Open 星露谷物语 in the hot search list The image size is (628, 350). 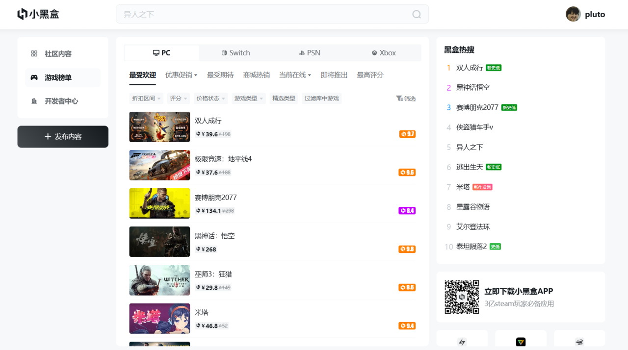pos(473,207)
